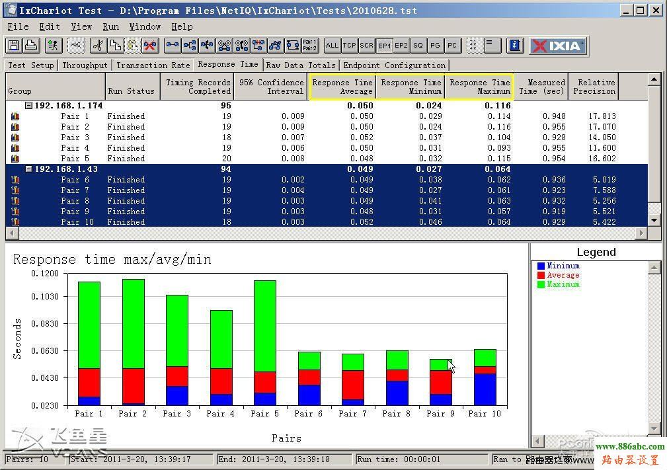Open the Run menu

coord(110,26)
